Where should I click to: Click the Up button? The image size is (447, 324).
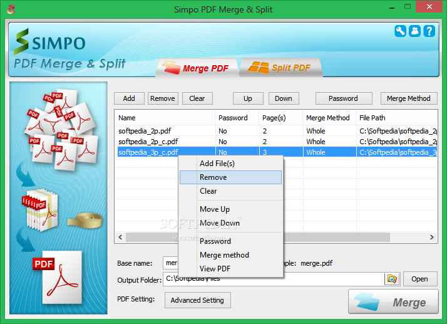pyautogui.click(x=248, y=98)
